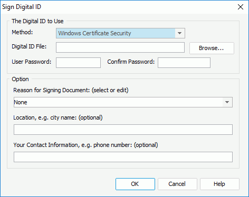
Task: Confirm with the OK button
Action: [x=135, y=184]
